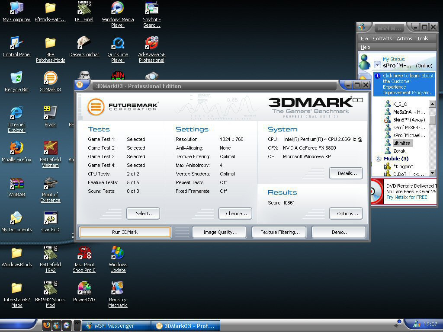Select contact K_S_O in MSN list

pos(396,104)
